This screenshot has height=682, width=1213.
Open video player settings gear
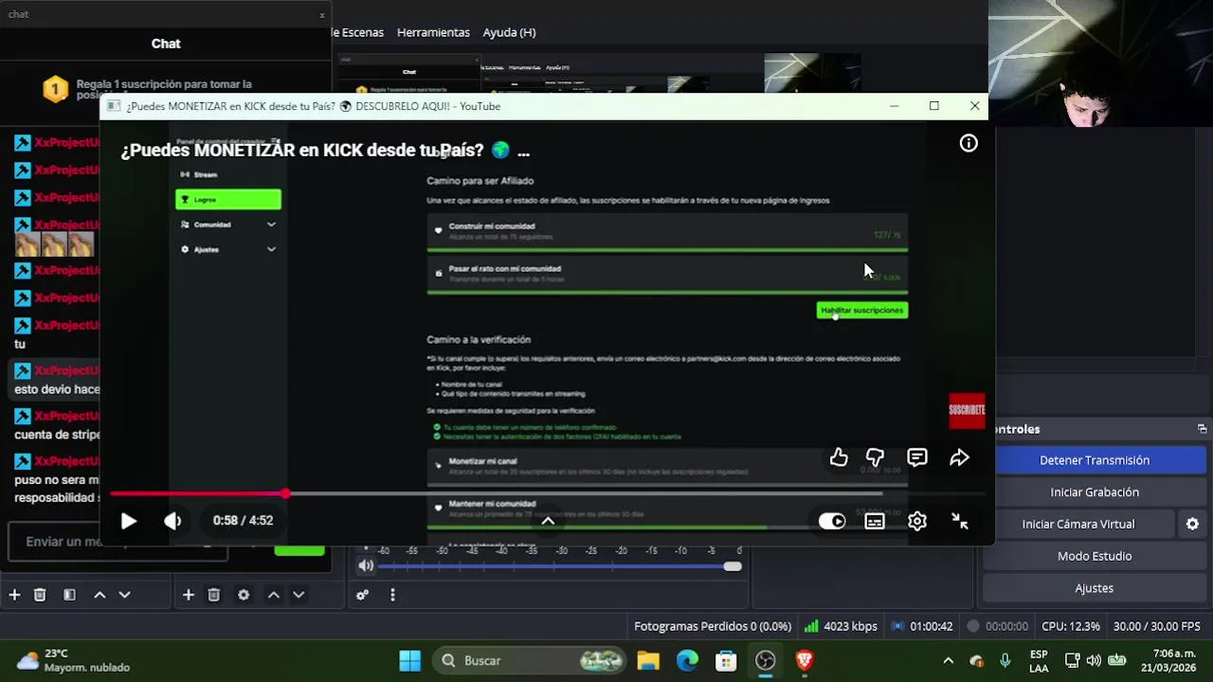point(917,521)
